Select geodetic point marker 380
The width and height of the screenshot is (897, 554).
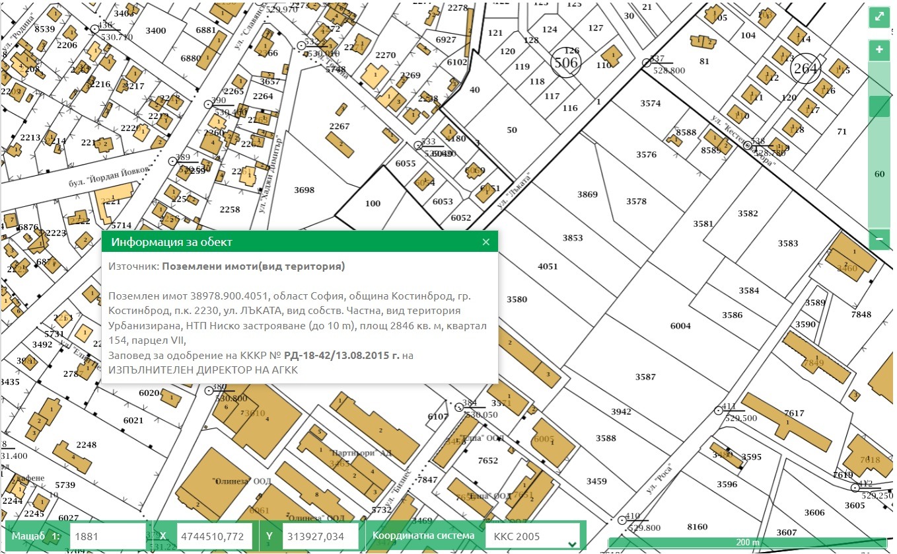click(209, 391)
